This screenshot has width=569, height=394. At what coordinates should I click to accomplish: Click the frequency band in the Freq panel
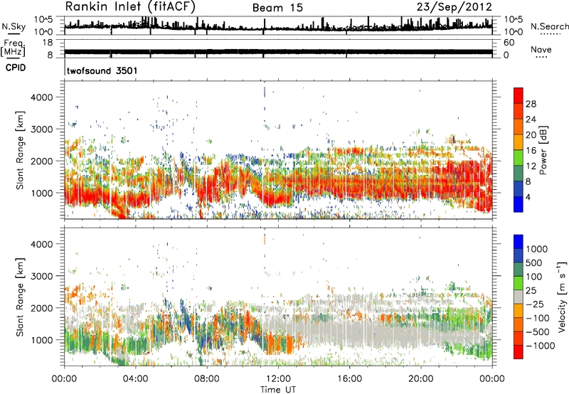click(x=278, y=52)
